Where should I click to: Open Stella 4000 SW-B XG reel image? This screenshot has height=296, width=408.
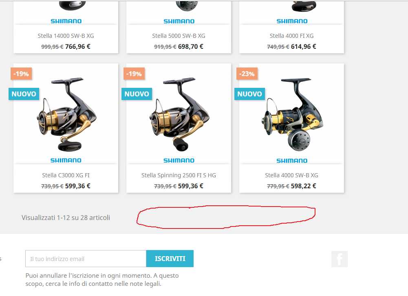pos(292,114)
